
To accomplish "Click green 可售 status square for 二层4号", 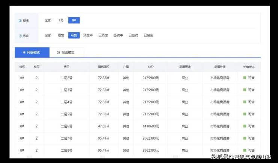I will (245, 102).
